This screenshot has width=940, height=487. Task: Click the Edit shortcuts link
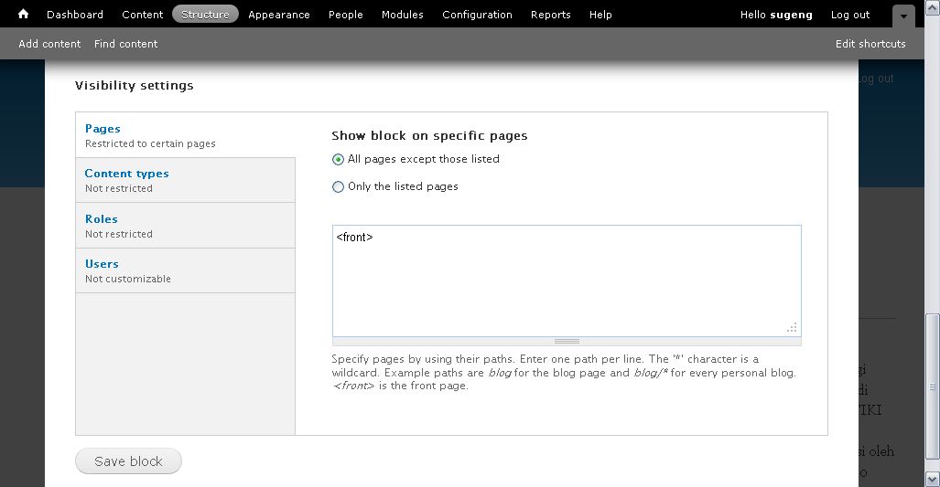coord(870,44)
